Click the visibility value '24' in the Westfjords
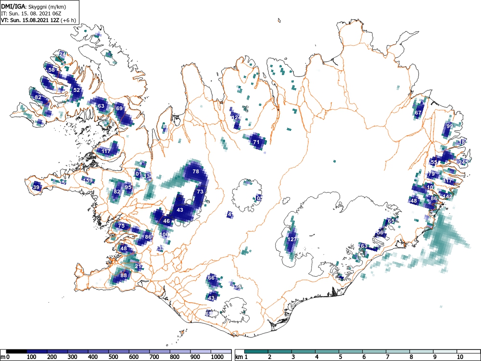This screenshot has height=361, width=481. (62, 54)
